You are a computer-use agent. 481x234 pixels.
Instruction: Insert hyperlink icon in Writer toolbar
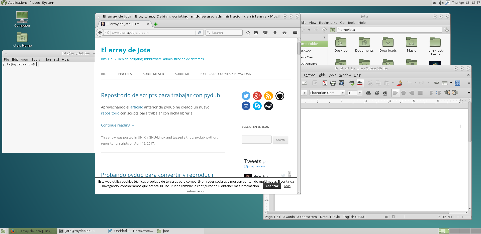437,83
